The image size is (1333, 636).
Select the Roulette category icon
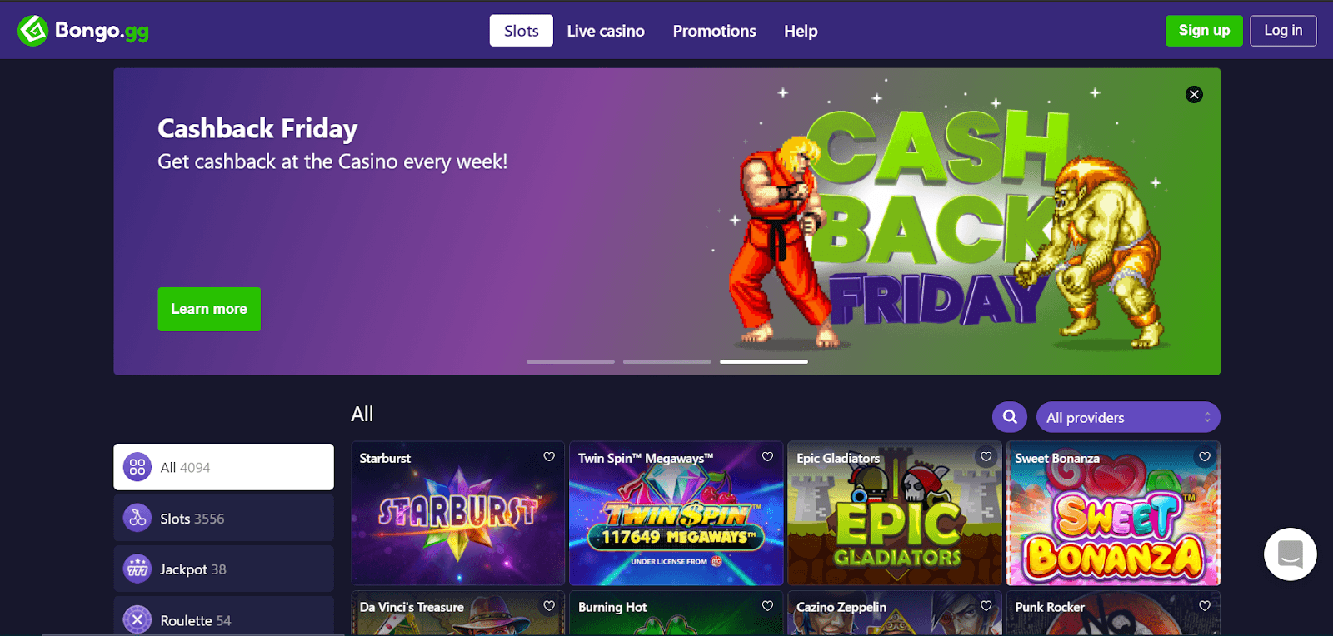137,620
